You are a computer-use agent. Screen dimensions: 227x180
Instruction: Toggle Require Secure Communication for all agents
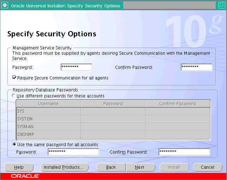[x=14, y=78]
